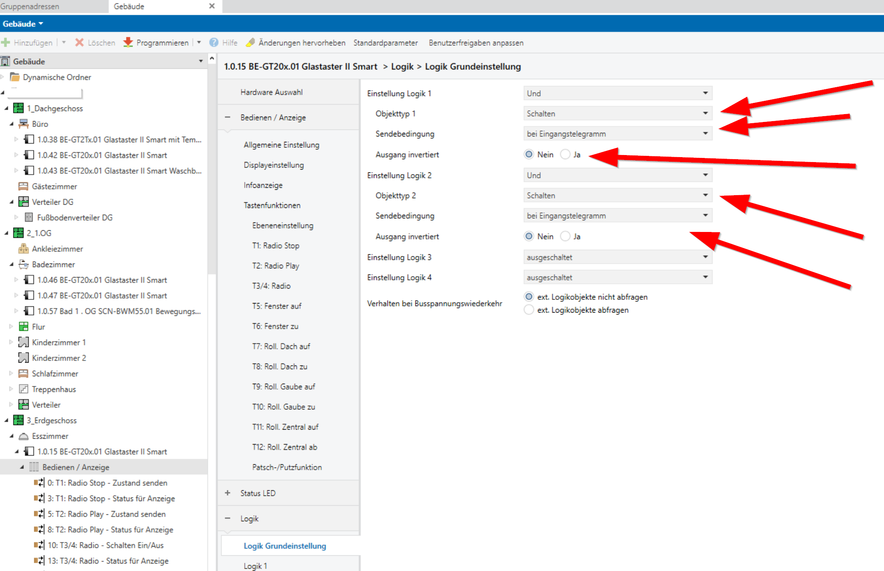Click the Dynamische Ordner folder icon
Image resolution: width=884 pixels, height=571 pixels.
(15, 77)
